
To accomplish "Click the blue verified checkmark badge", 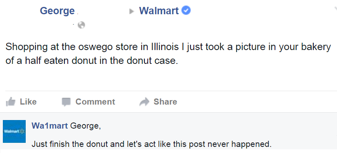I will point(186,10).
